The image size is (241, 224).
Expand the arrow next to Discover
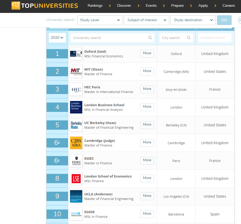(139, 6)
